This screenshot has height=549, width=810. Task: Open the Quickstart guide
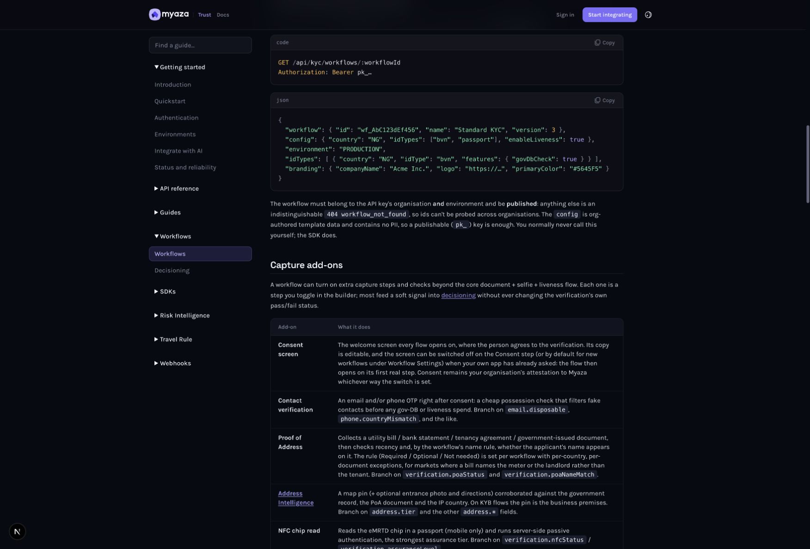pos(170,101)
